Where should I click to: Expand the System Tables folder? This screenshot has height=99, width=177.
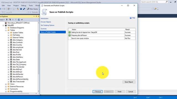(9, 33)
